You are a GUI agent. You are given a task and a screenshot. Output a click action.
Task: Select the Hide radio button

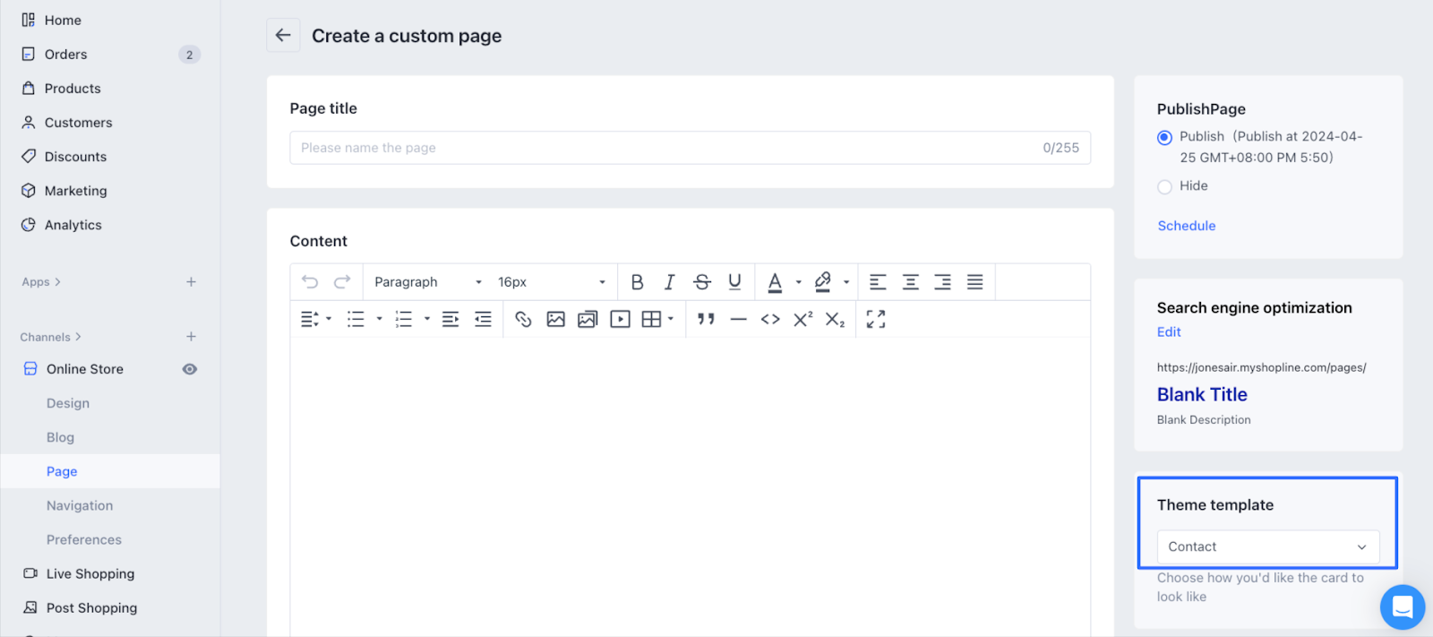click(1164, 186)
